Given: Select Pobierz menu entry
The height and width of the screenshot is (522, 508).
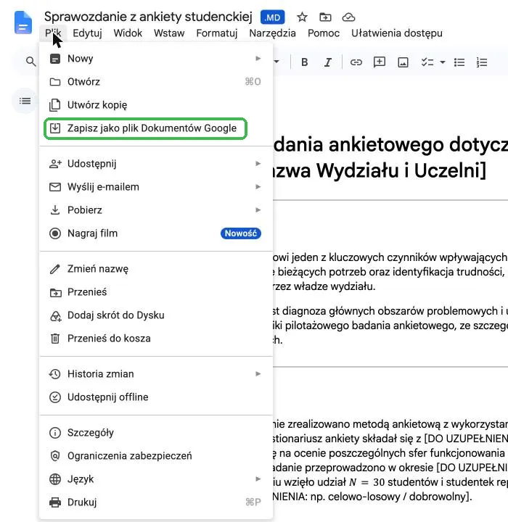Looking at the screenshot, I should pos(156,210).
